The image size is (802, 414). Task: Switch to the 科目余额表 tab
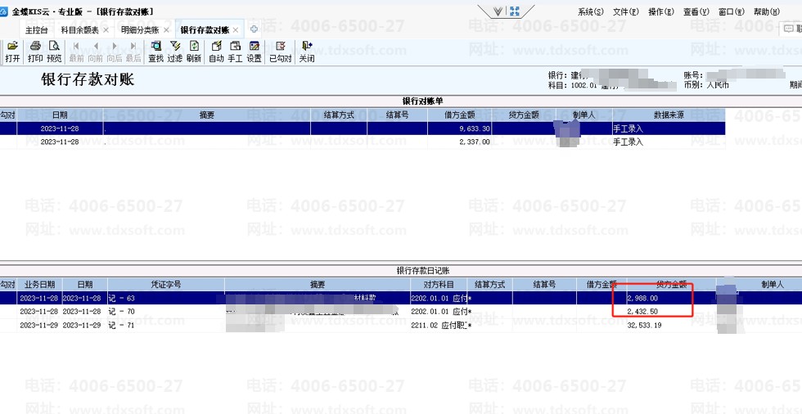pyautogui.click(x=79, y=30)
